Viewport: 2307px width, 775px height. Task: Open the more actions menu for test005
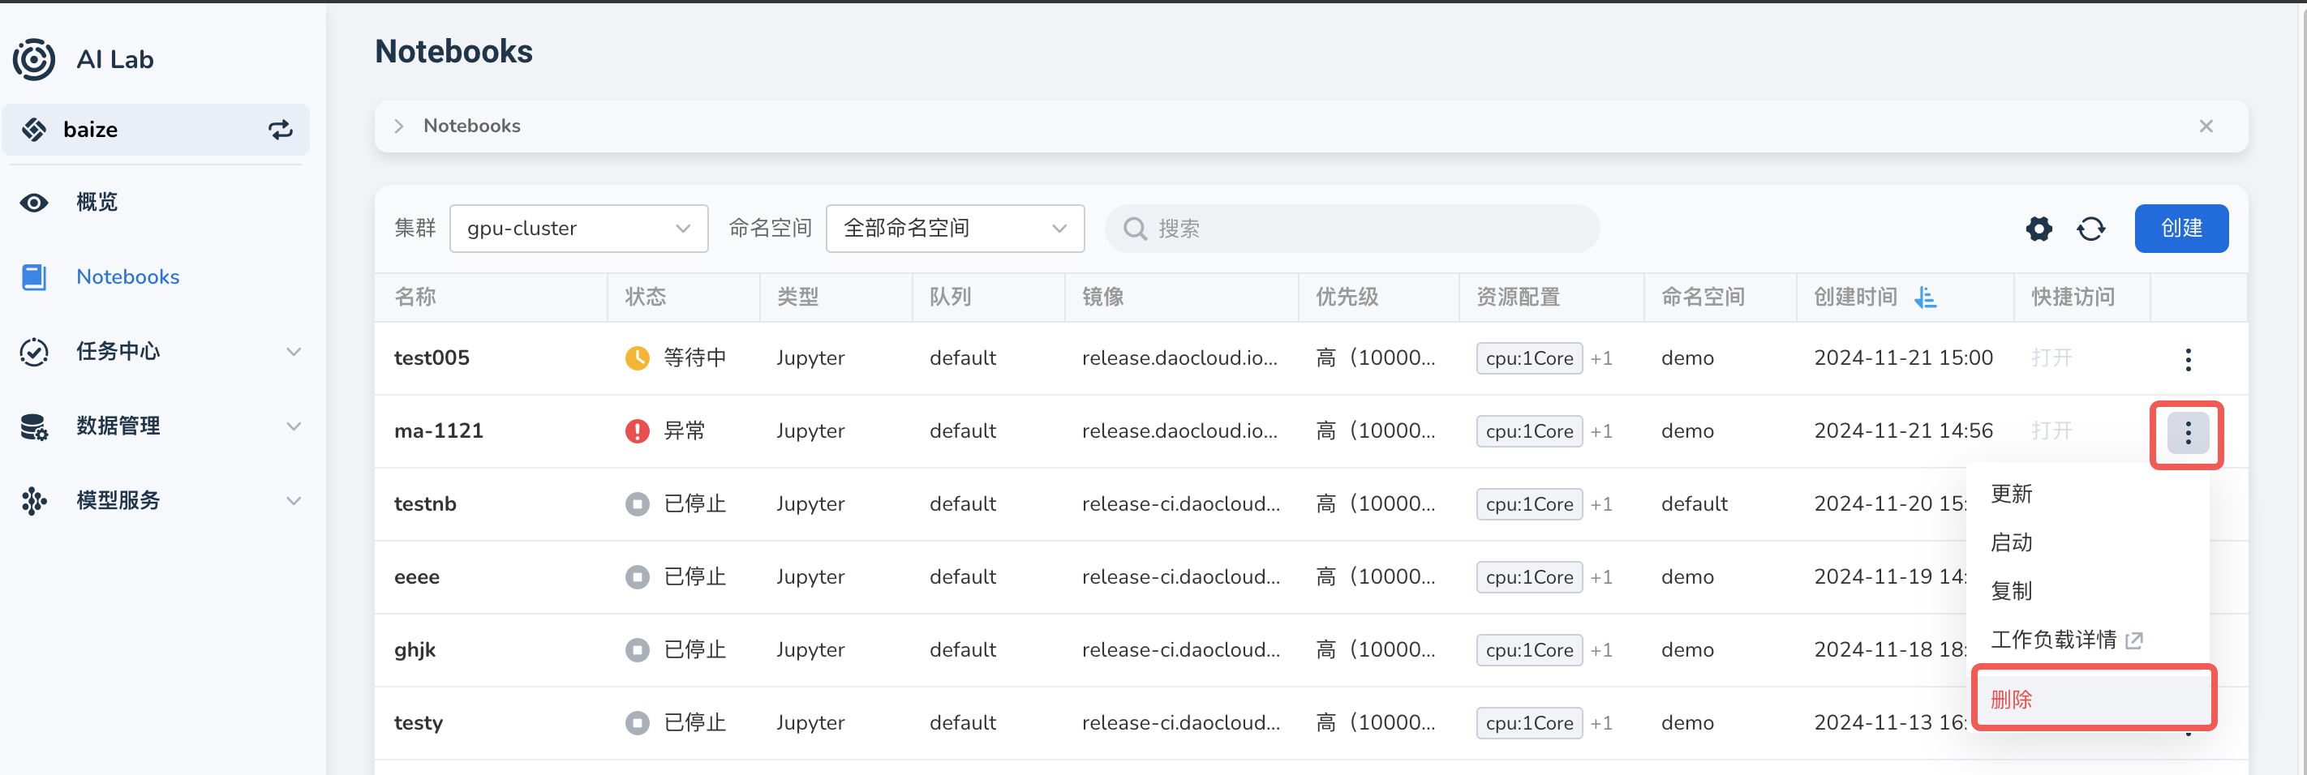[2187, 360]
